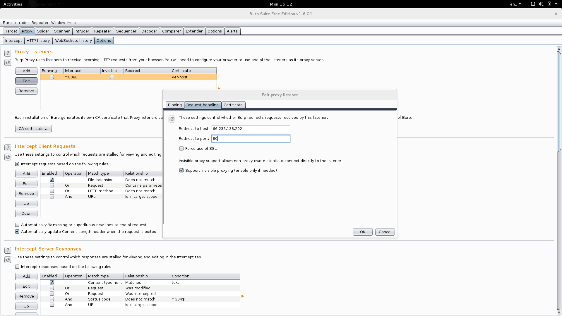Open system menu arrow at top right
562x316 pixels.
coord(556,4)
